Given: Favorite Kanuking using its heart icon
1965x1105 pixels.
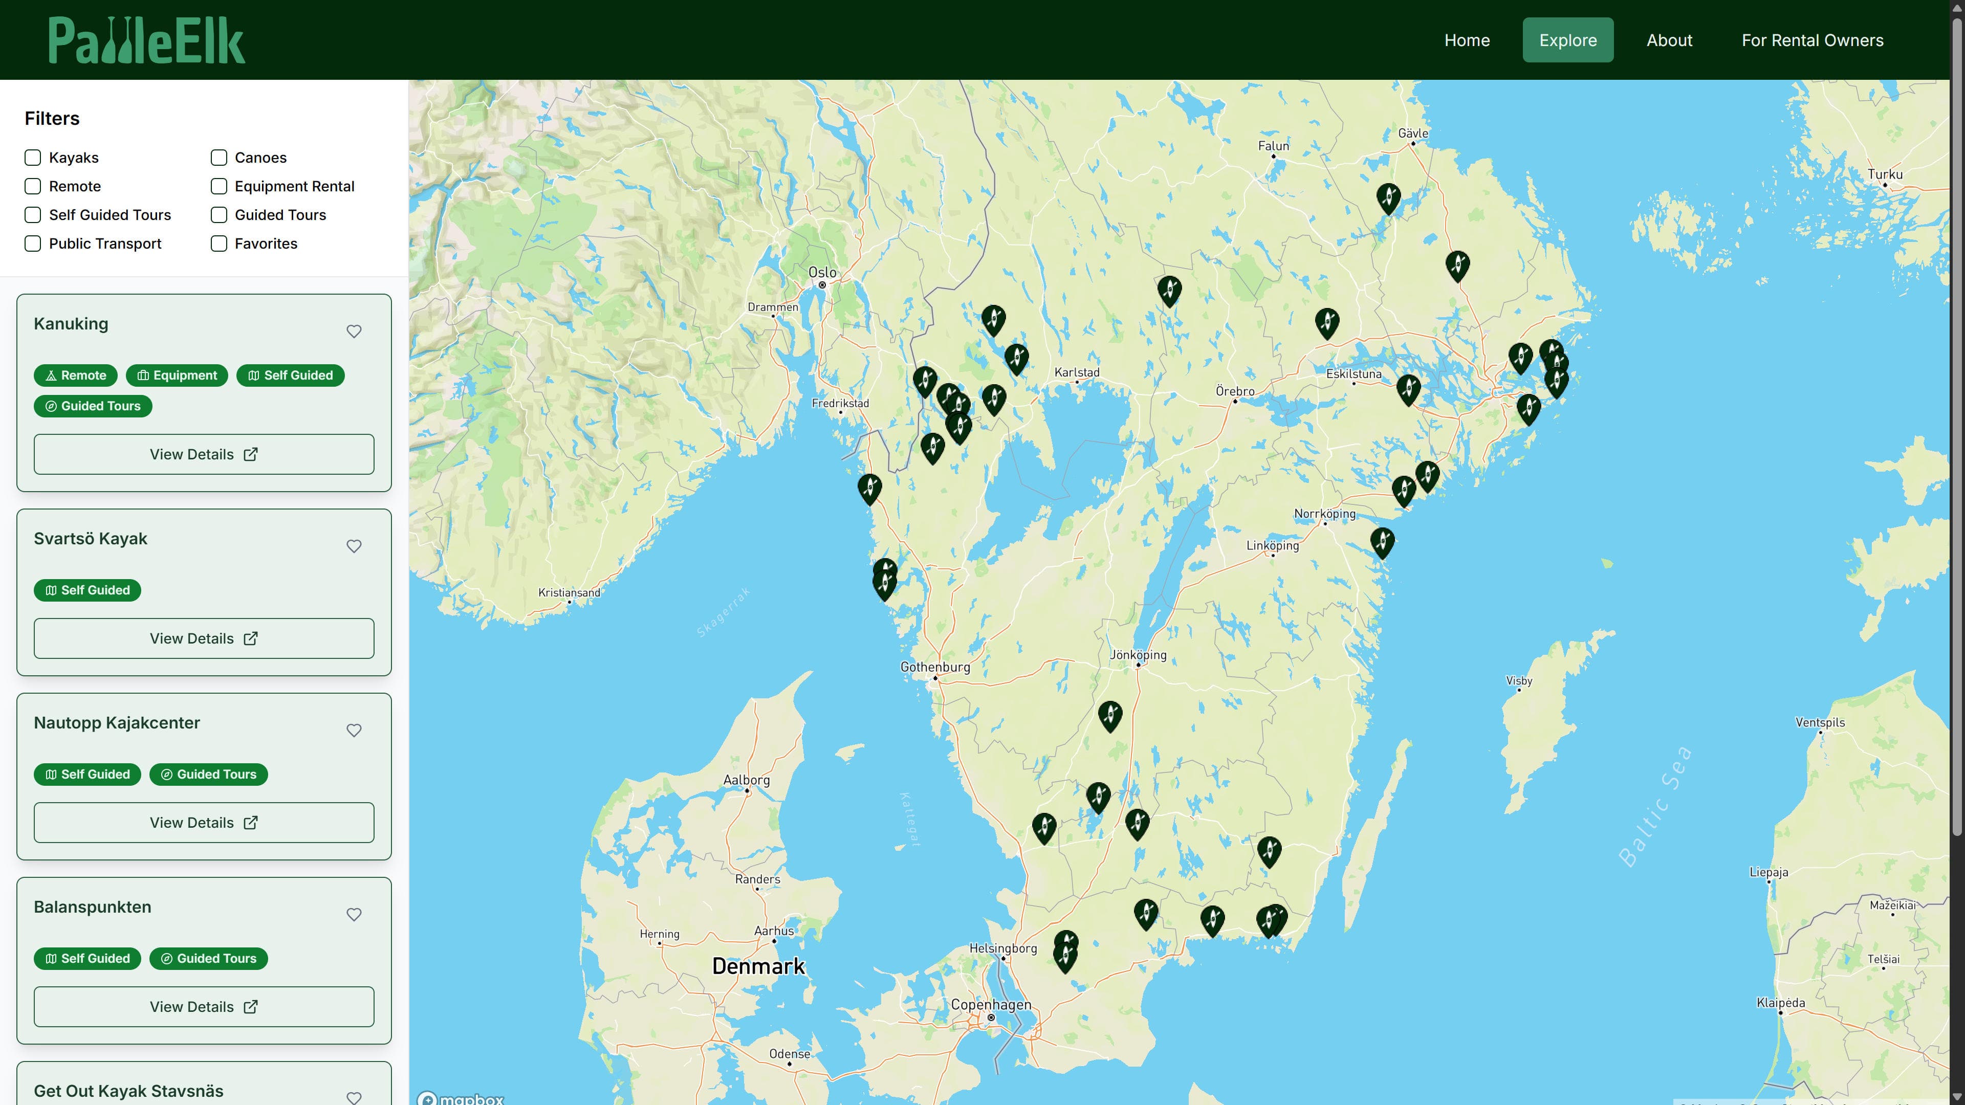Looking at the screenshot, I should [355, 331].
